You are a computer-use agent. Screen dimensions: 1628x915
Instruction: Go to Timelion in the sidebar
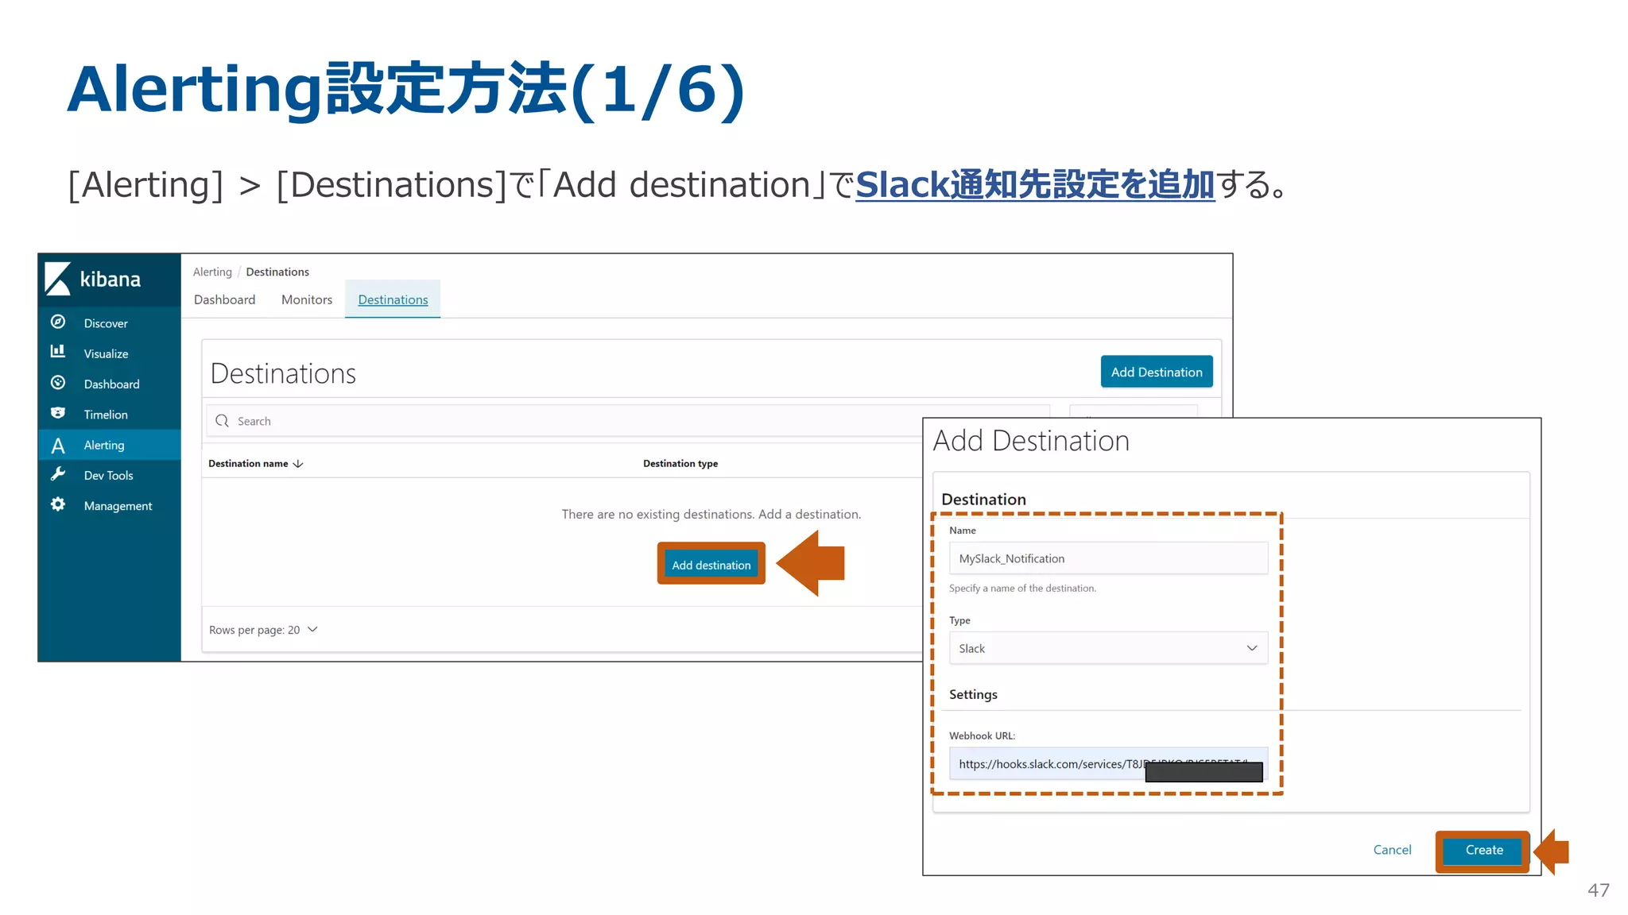tap(106, 415)
